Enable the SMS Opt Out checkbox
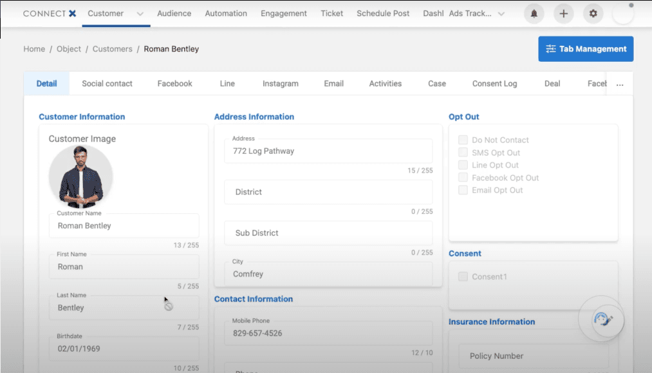The height and width of the screenshot is (373, 652). (x=463, y=153)
